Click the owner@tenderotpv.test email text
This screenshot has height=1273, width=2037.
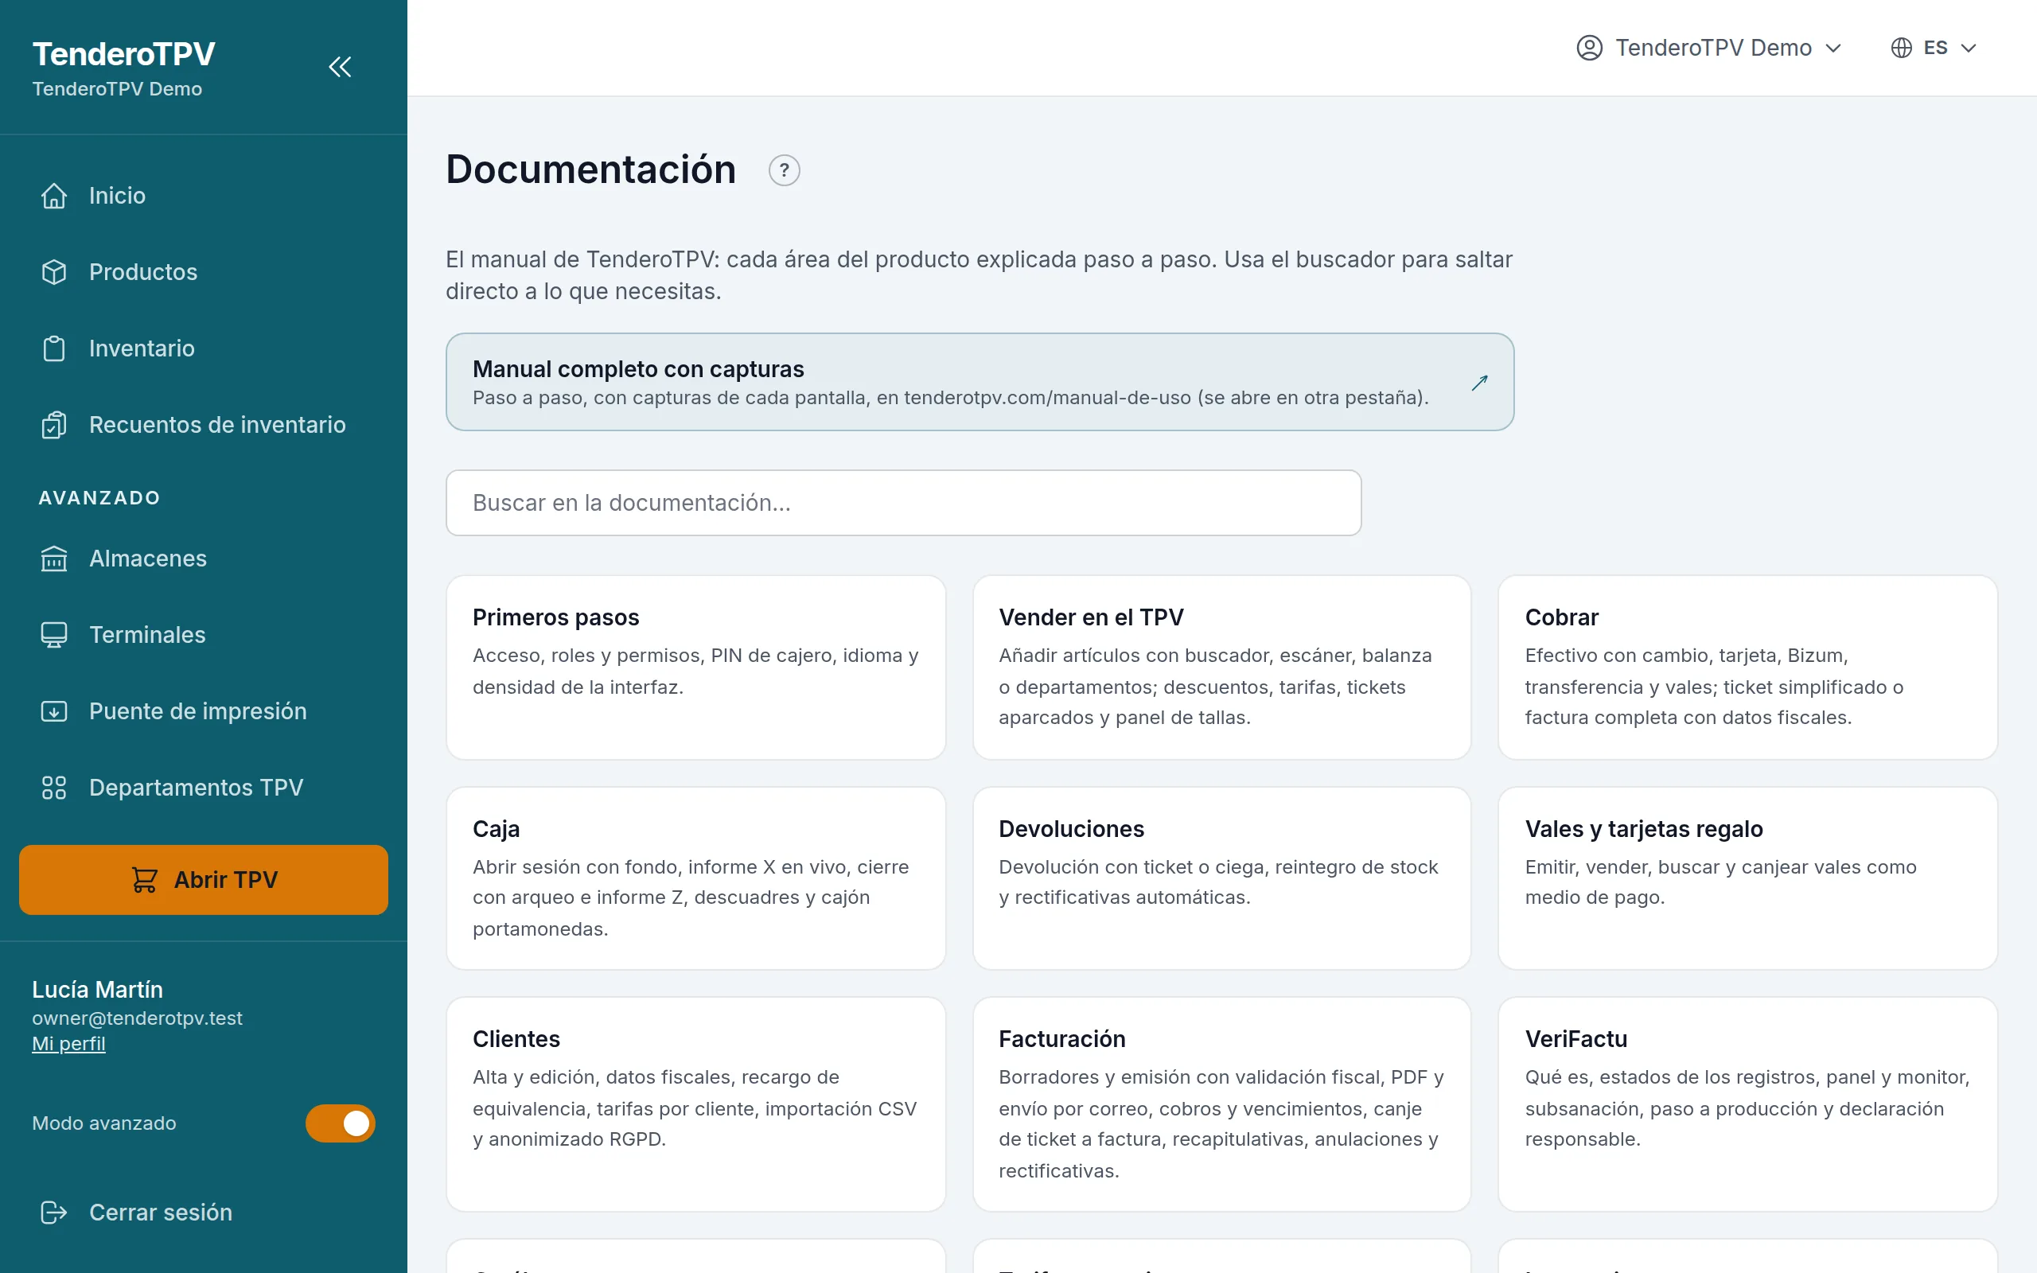pyautogui.click(x=137, y=1018)
